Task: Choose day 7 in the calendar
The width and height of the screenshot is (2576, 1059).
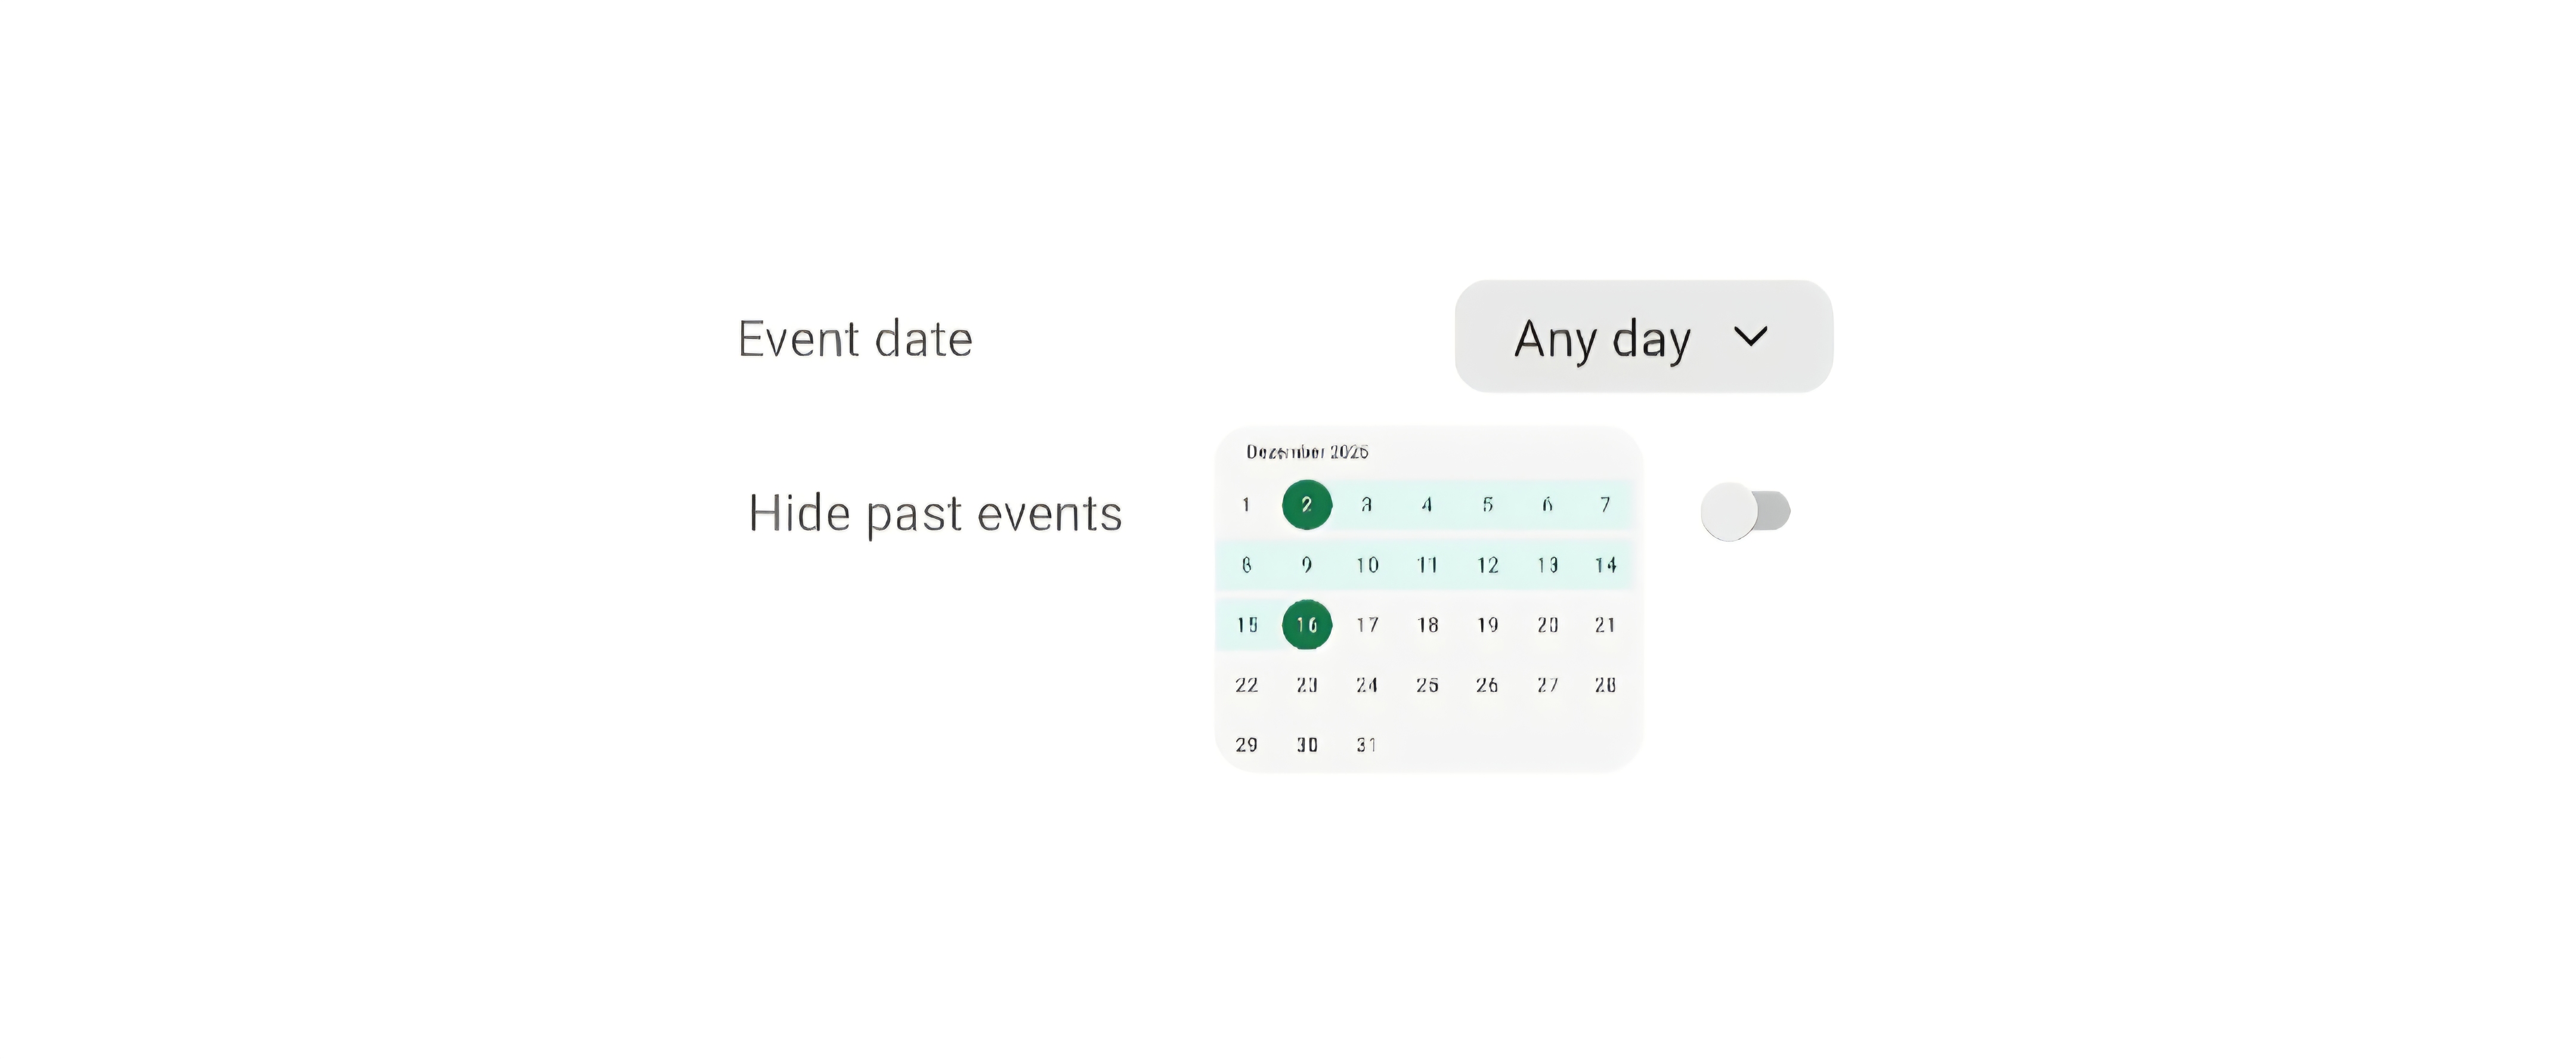Action: [1605, 505]
